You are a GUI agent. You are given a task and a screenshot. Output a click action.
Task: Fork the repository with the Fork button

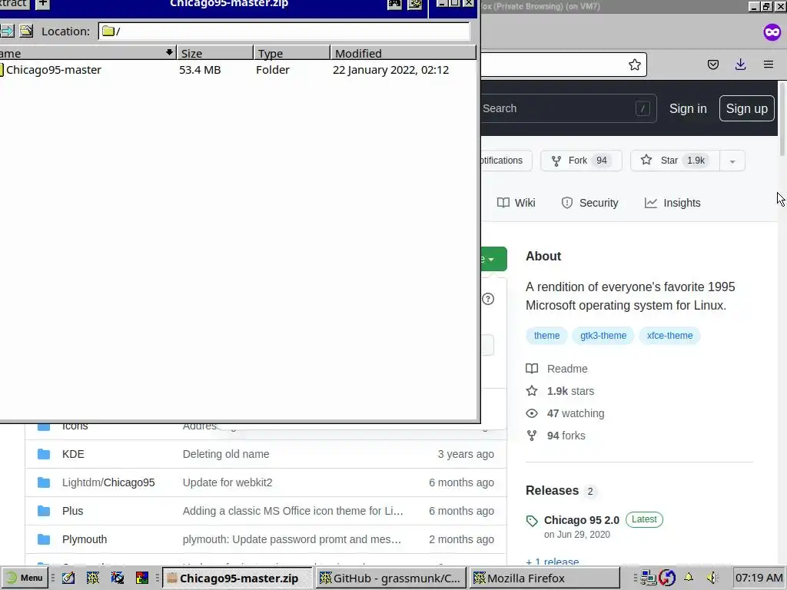click(581, 161)
